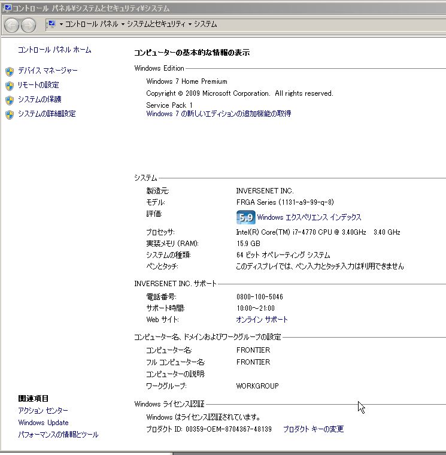Click shield icon beside システムの保護
This screenshot has height=455, width=446.
tap(10, 101)
